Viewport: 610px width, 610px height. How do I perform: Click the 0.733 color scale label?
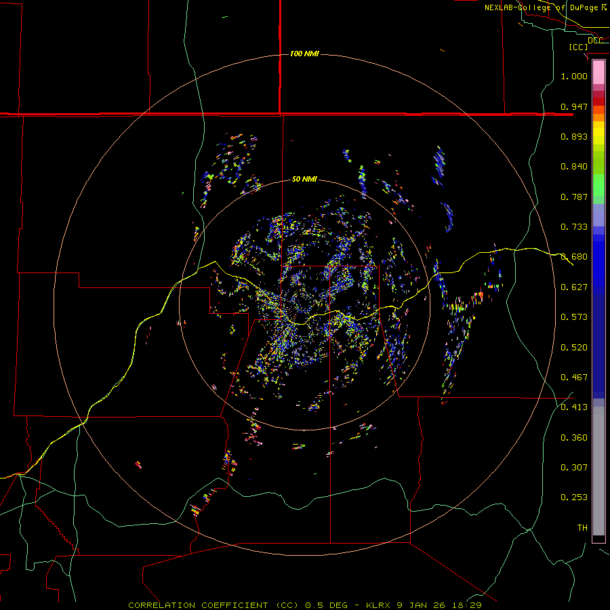click(x=574, y=227)
